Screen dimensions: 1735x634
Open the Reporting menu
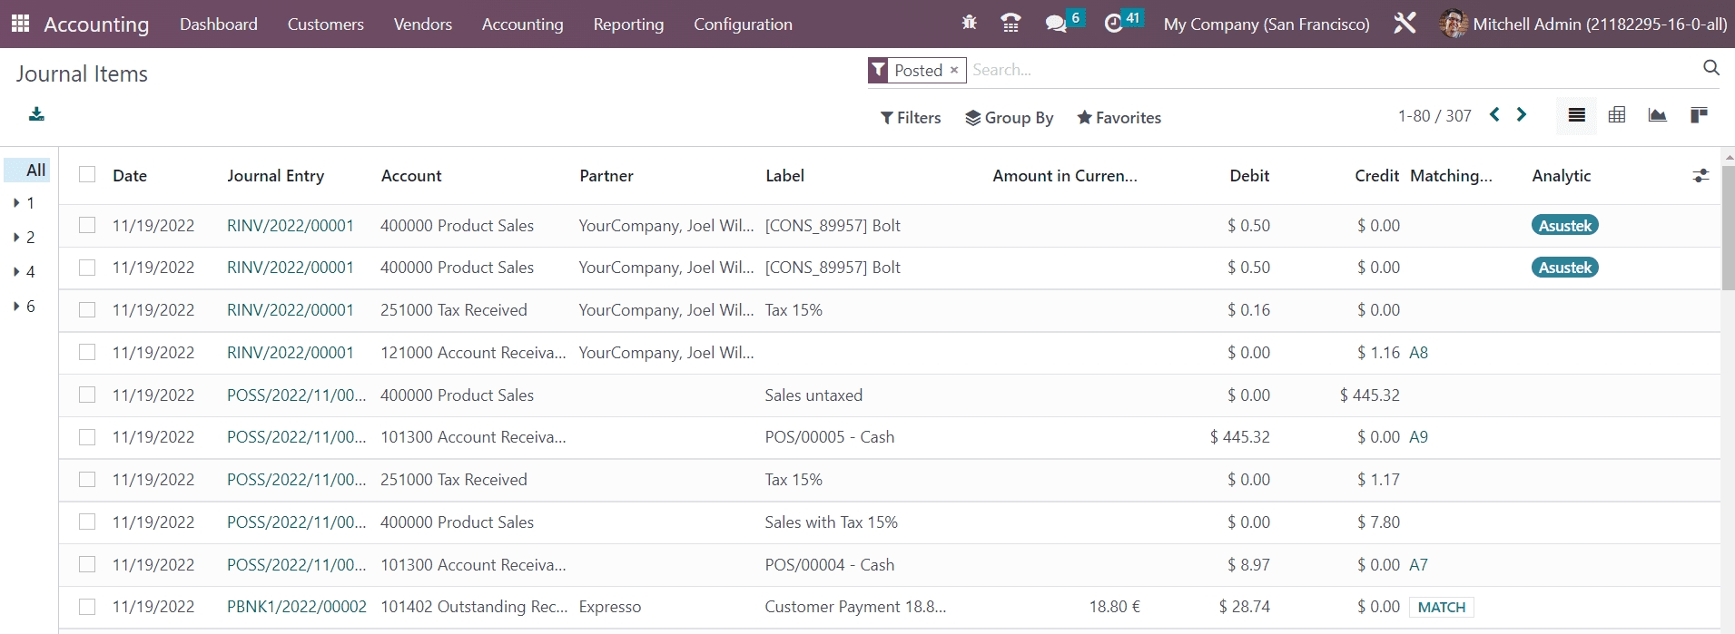click(628, 24)
